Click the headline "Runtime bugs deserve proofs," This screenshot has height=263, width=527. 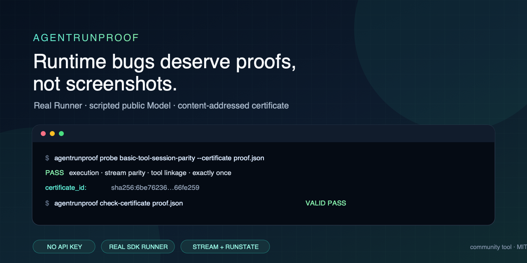click(165, 62)
